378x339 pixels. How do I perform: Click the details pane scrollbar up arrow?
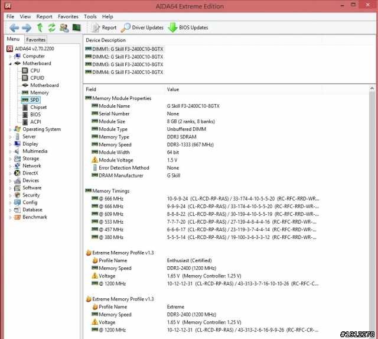click(372, 88)
